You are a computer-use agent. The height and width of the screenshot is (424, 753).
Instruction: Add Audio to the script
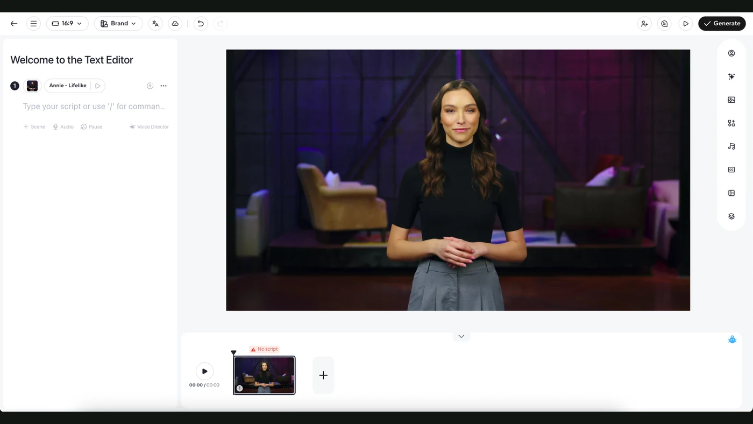pos(63,127)
